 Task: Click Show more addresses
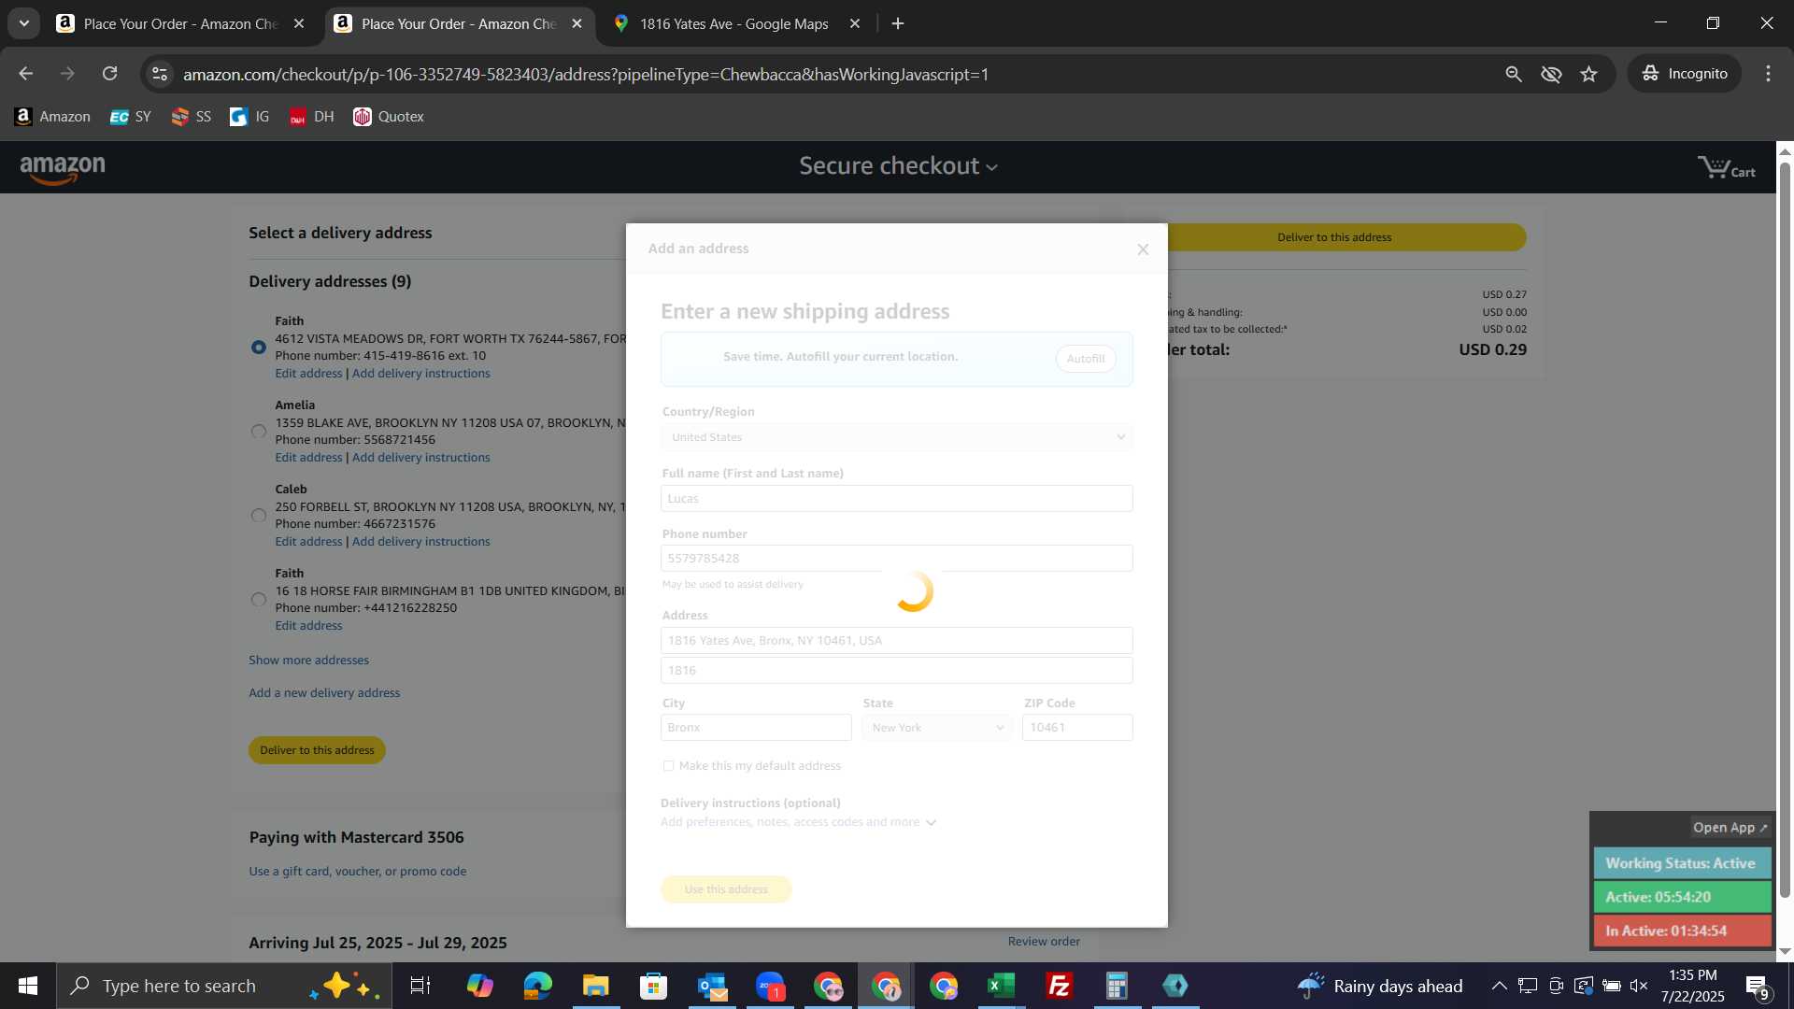308,661
